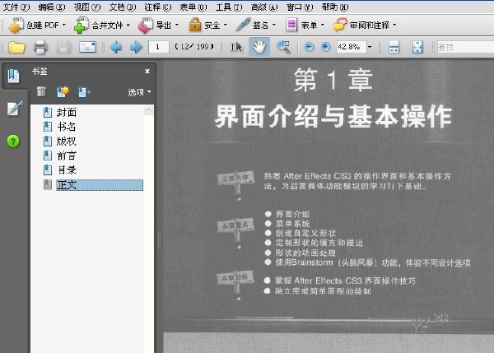Select the 书名 bookmark

coord(67,127)
